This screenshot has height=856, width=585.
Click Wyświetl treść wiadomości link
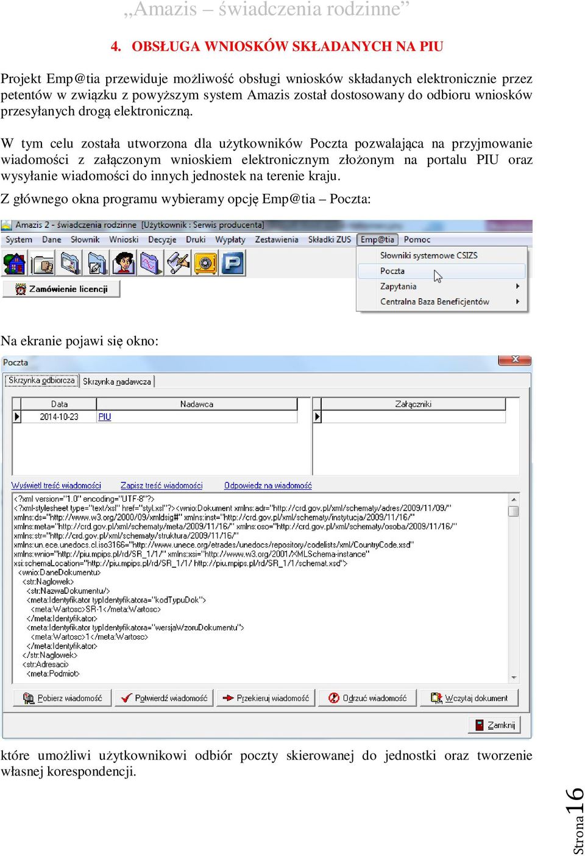56,485
